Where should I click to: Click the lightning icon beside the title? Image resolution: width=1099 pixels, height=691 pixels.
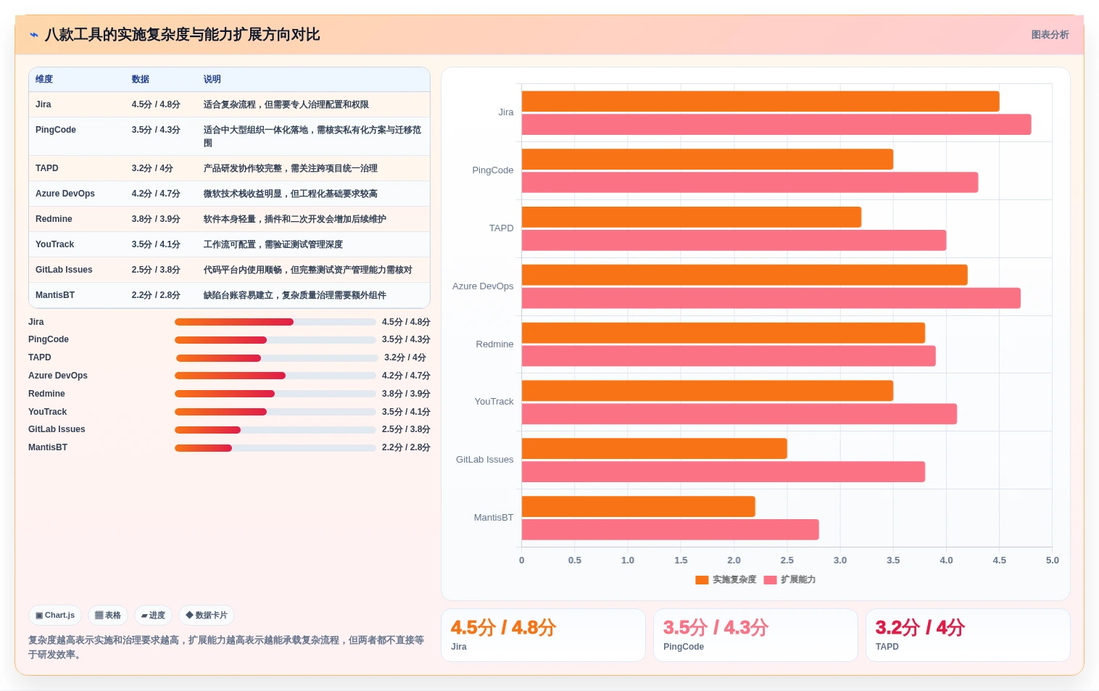pos(33,35)
